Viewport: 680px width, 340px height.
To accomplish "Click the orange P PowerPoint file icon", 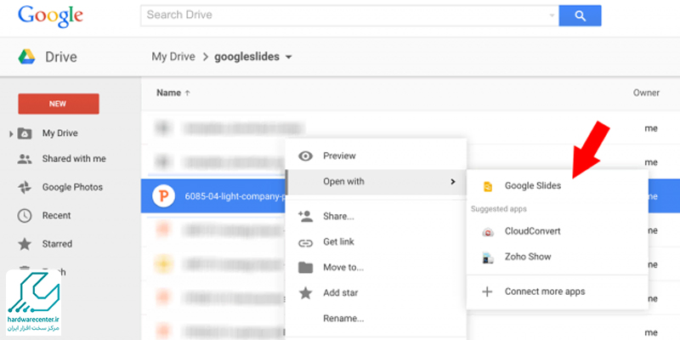I will (163, 196).
